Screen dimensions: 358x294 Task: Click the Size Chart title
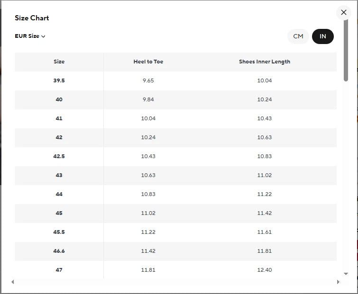point(32,18)
